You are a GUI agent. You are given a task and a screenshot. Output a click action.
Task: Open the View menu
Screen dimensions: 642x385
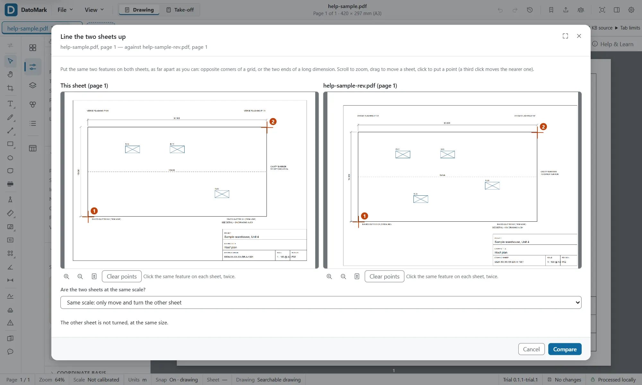(x=94, y=10)
